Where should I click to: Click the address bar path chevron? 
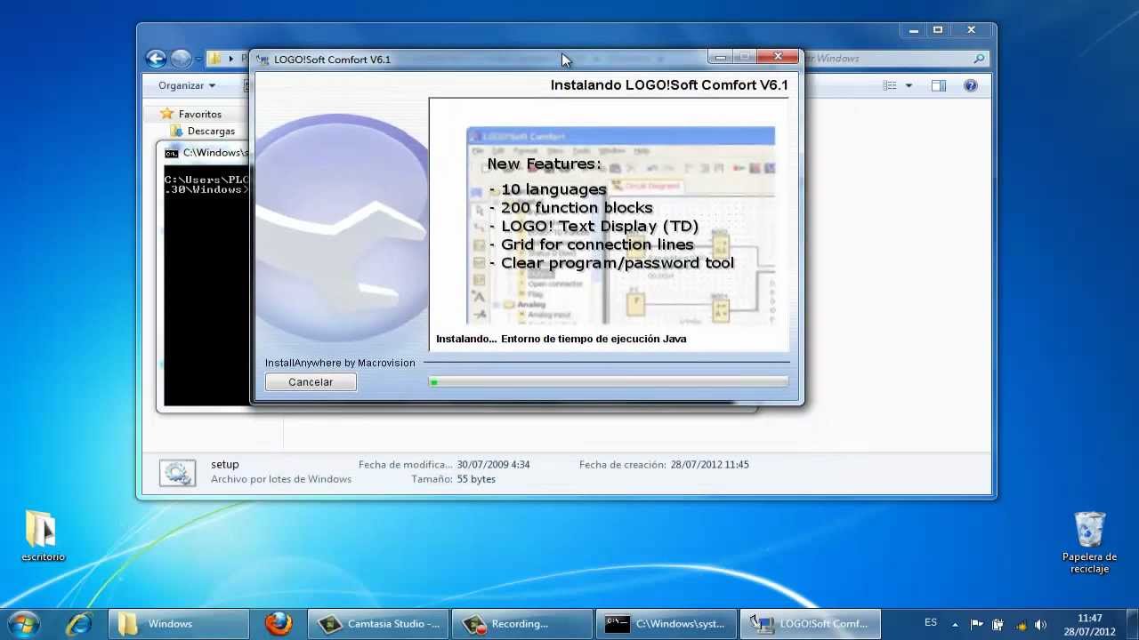pyautogui.click(x=230, y=59)
